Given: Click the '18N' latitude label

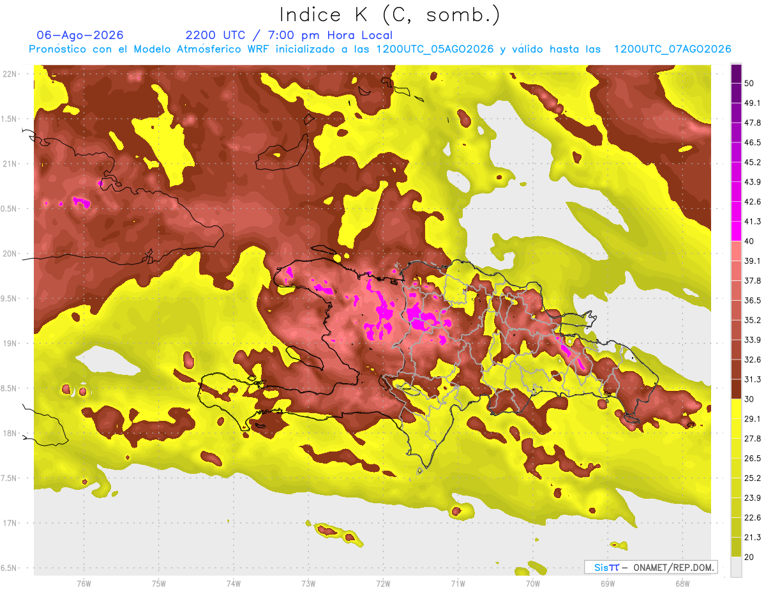Looking at the screenshot, I should coord(10,433).
